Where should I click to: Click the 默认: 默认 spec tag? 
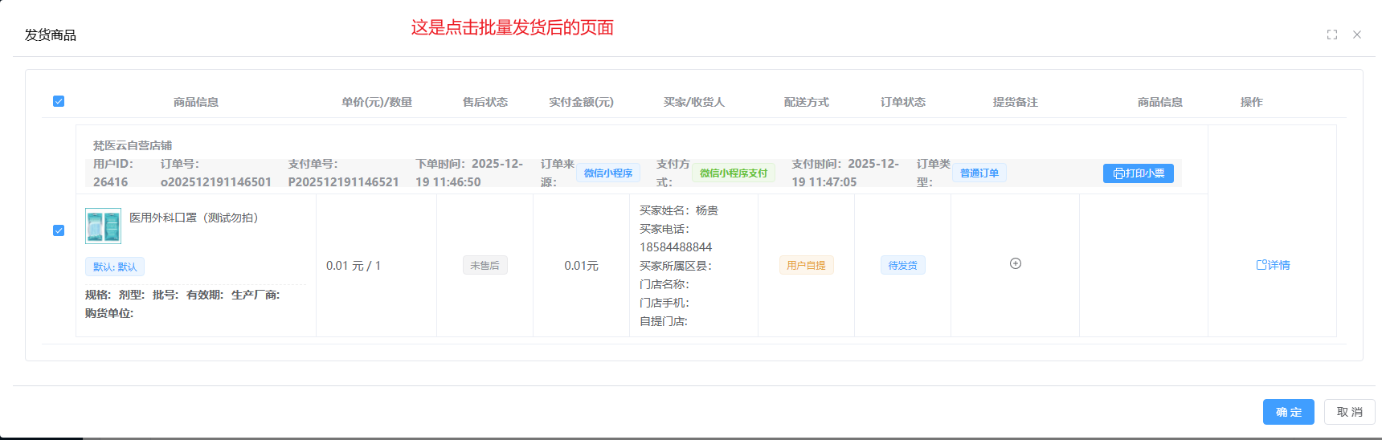tap(115, 267)
